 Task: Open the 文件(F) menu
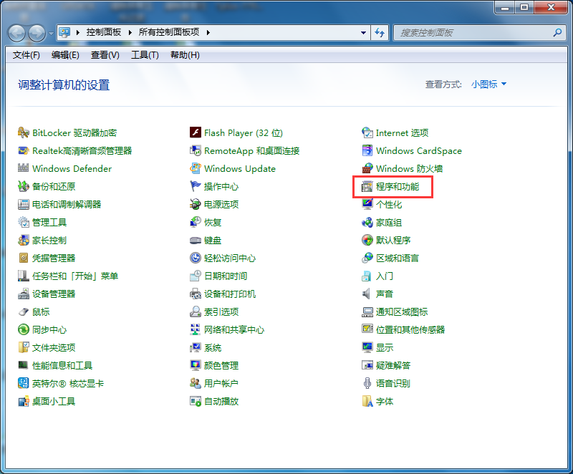pyautogui.click(x=27, y=55)
